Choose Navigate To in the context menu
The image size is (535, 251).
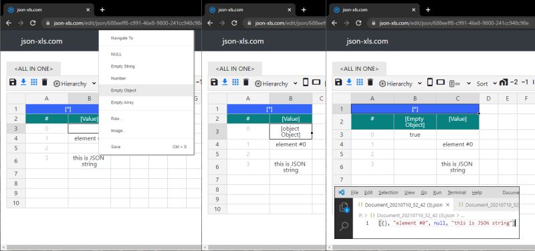pos(146,38)
